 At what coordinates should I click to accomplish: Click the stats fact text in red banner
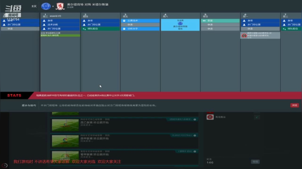point(86,95)
